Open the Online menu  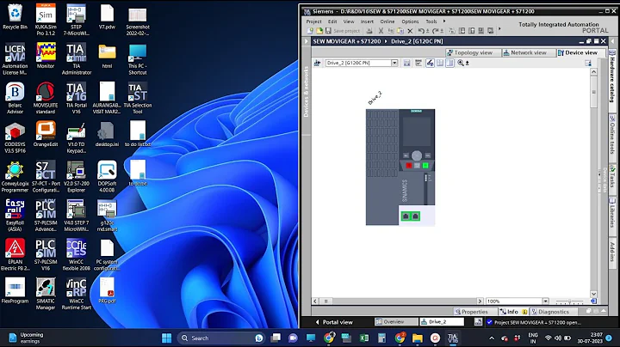[387, 21]
